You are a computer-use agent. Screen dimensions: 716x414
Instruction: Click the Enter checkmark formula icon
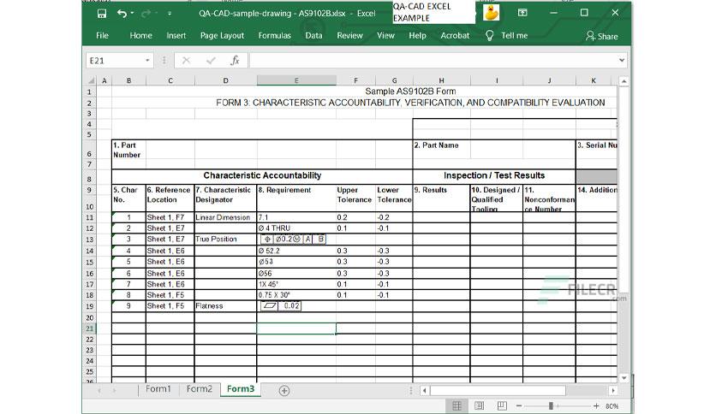point(211,60)
